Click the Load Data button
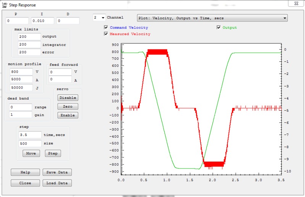Viewport: 305px width, 197px height. [x=56, y=183]
